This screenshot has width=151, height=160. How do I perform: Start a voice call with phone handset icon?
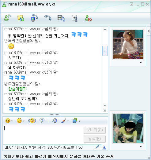[48, 18]
